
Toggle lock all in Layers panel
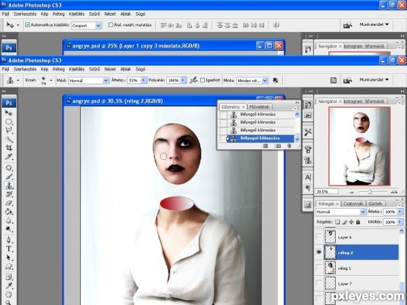358,222
